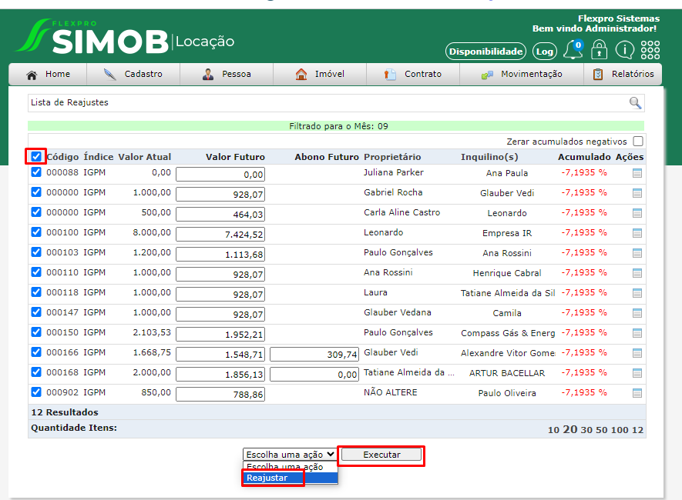Toggle the select-all checkbox in header
This screenshot has width=682, height=500.
click(36, 156)
